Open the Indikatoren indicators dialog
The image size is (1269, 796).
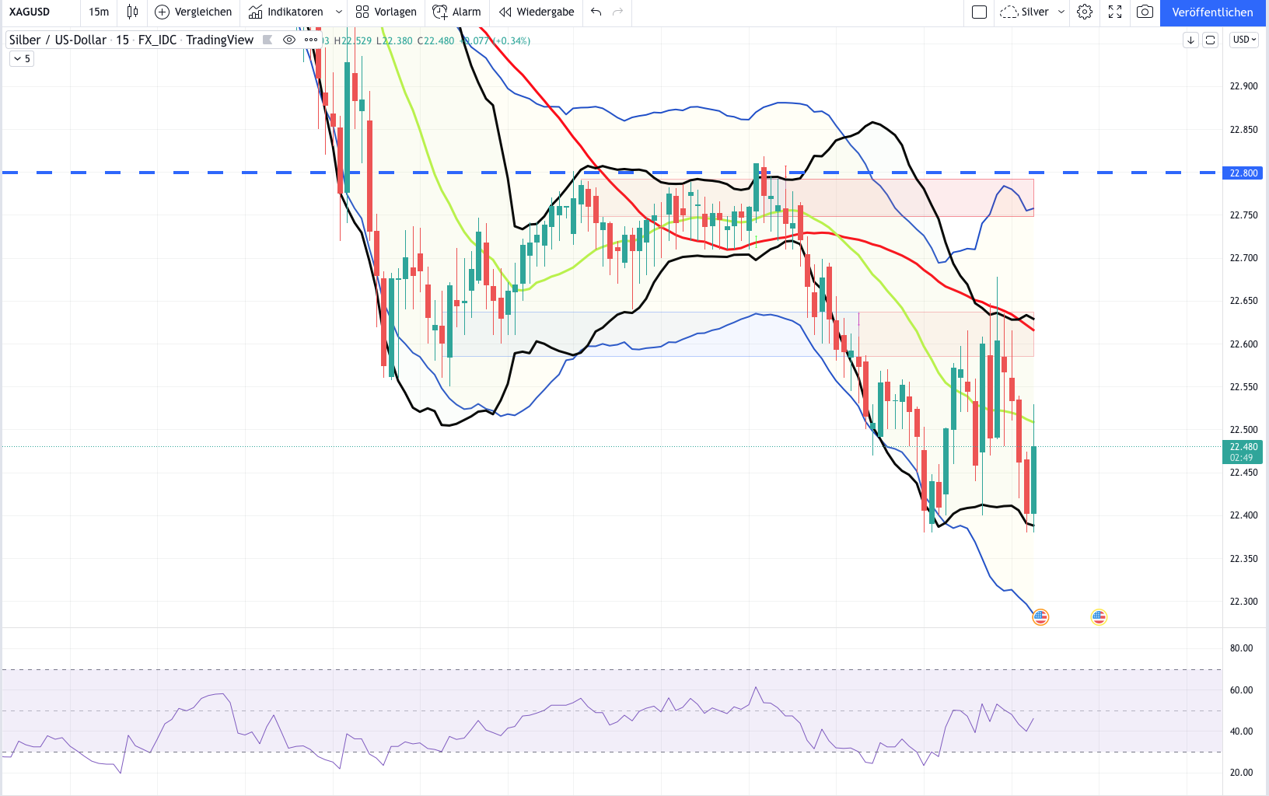tap(286, 12)
